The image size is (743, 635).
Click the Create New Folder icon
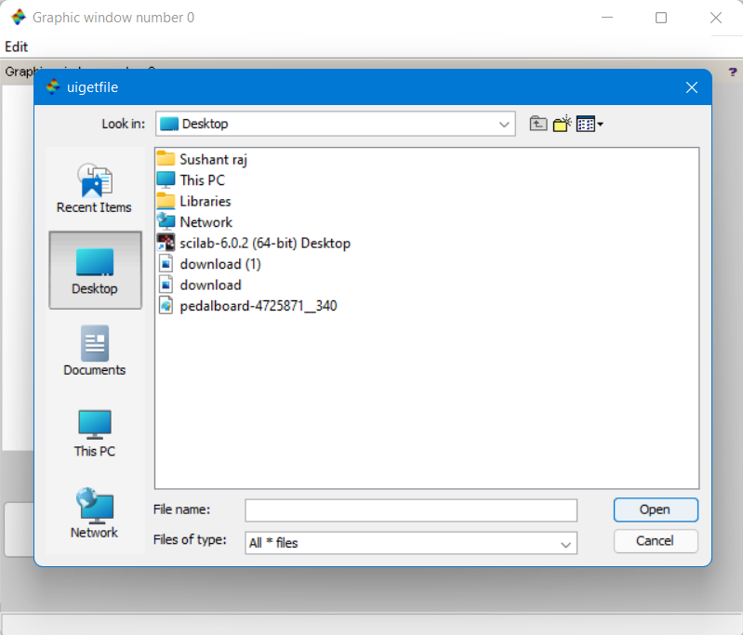click(562, 125)
